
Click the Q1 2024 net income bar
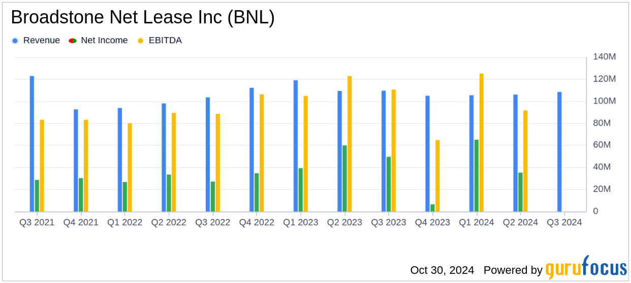tap(476, 176)
